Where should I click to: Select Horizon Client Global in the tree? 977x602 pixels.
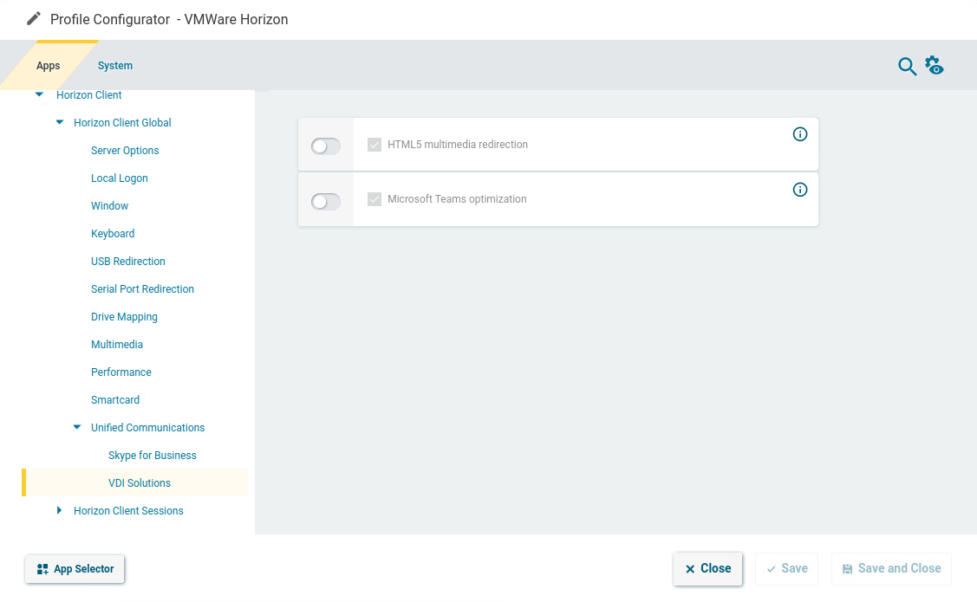click(122, 123)
